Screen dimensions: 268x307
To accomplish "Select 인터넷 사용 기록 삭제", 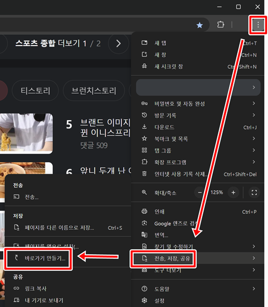I will [x=198, y=174].
